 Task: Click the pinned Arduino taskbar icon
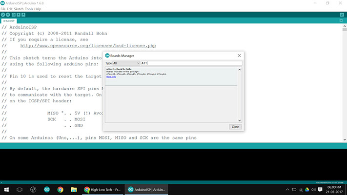coord(47,190)
